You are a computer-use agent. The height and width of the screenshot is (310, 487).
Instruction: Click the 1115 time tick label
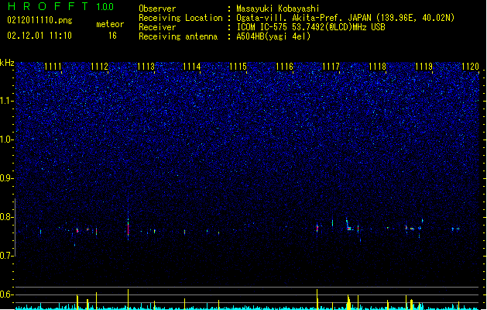pos(238,67)
